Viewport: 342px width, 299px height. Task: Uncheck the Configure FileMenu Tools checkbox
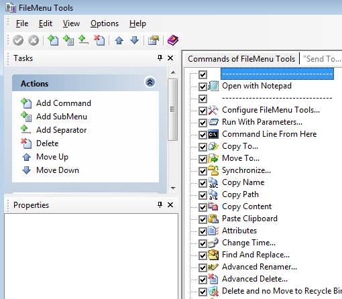pyautogui.click(x=203, y=111)
